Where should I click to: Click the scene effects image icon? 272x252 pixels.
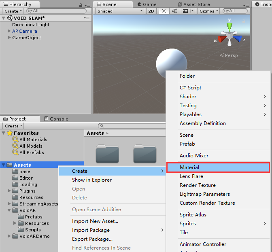point(186,11)
